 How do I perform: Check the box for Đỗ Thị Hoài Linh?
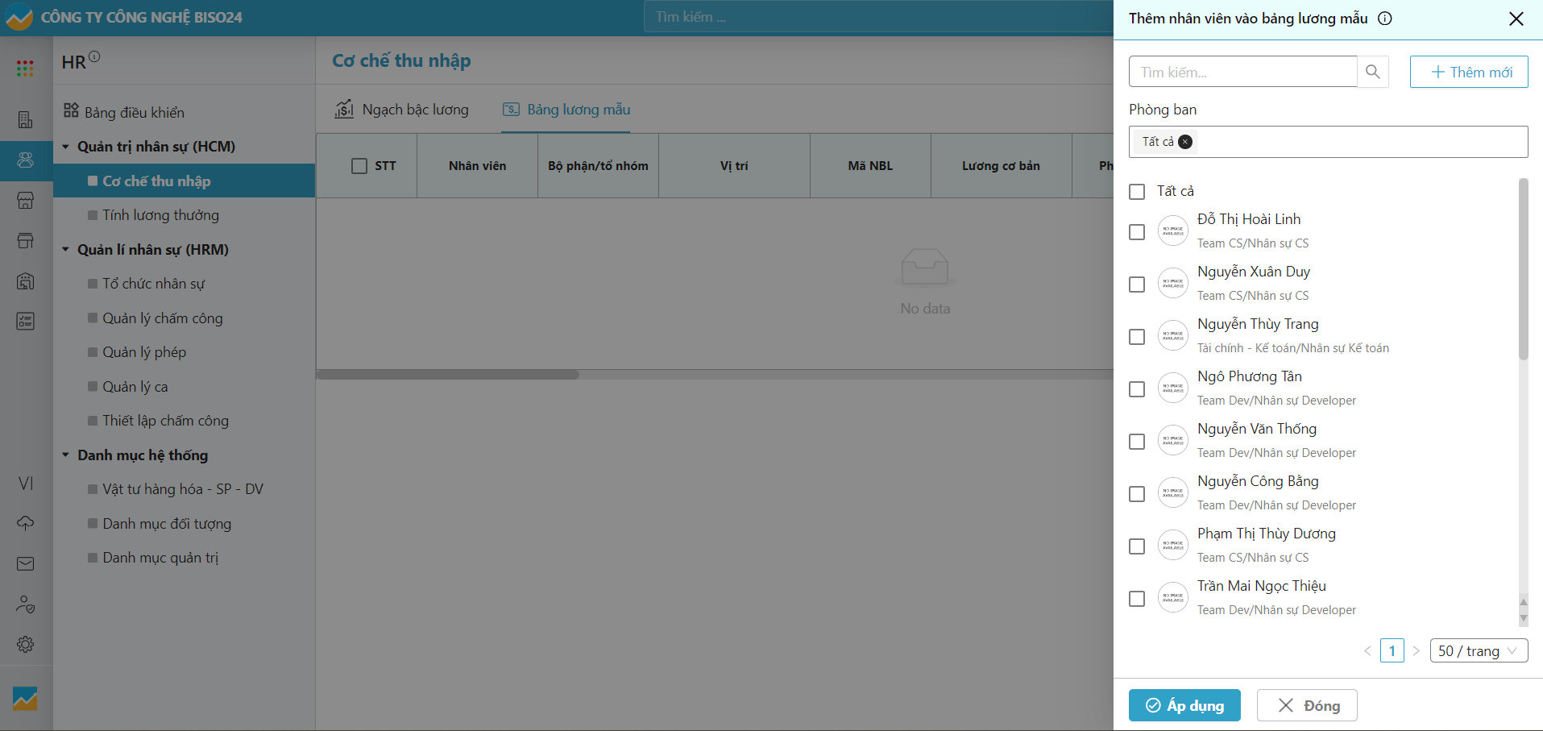point(1137,232)
